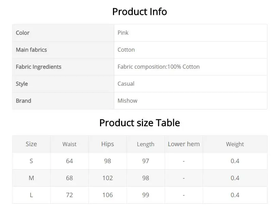Click the Weight column header
The width and height of the screenshot is (277, 207).
point(235,144)
